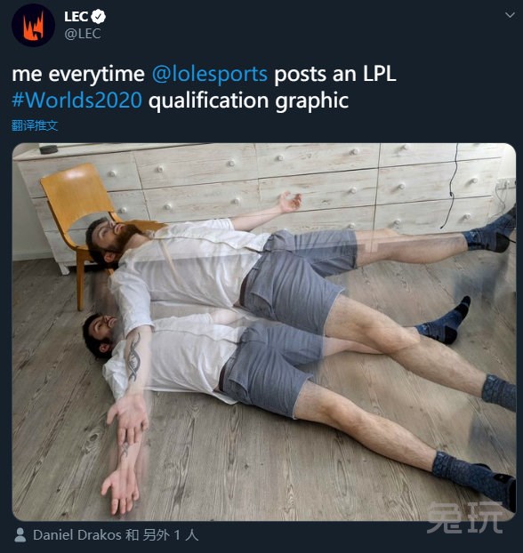Click the blue verified badge next to LEC

(99, 17)
